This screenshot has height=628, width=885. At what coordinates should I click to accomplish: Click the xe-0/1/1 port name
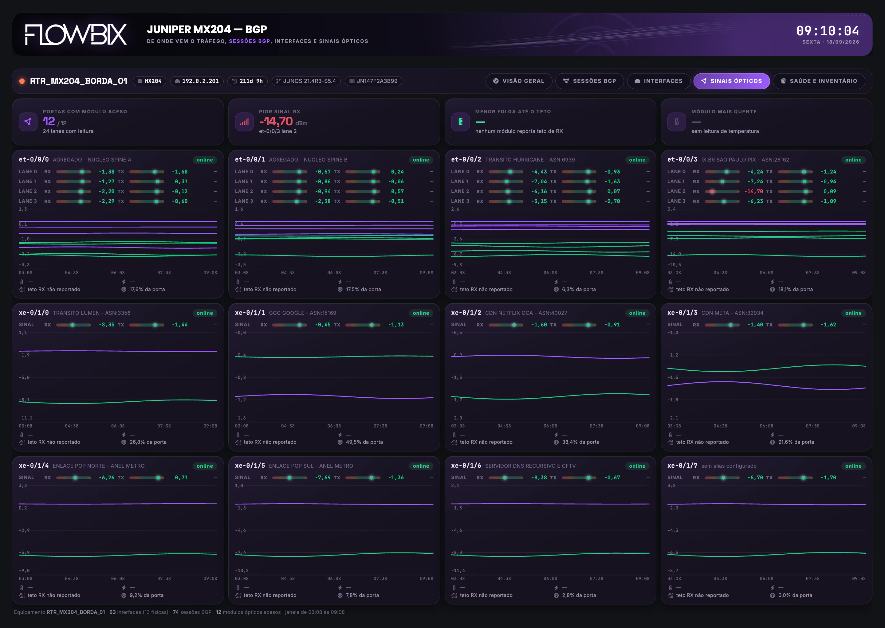(250, 313)
